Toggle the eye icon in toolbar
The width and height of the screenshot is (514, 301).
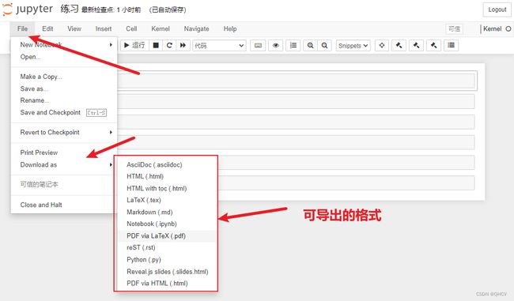(276, 46)
